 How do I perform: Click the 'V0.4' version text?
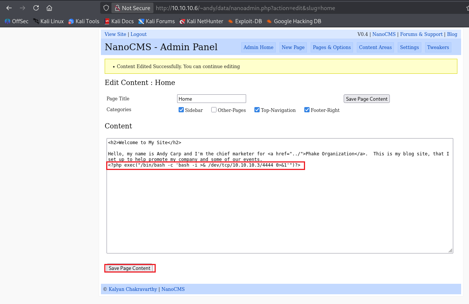[x=363, y=34]
